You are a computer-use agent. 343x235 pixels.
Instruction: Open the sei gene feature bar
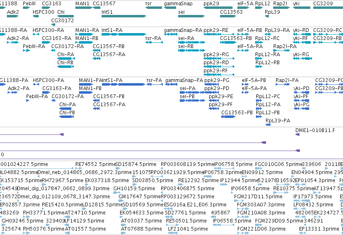191,16
